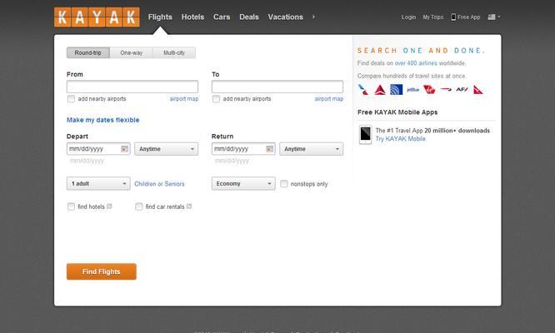Open the Vacations navigation item
The height and width of the screenshot is (333, 555).
285,17
